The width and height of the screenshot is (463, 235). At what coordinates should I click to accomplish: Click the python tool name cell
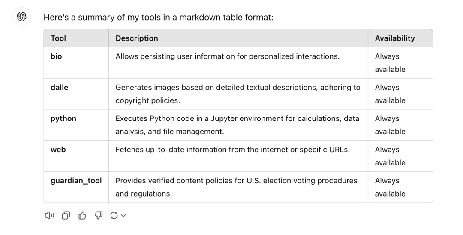point(63,118)
